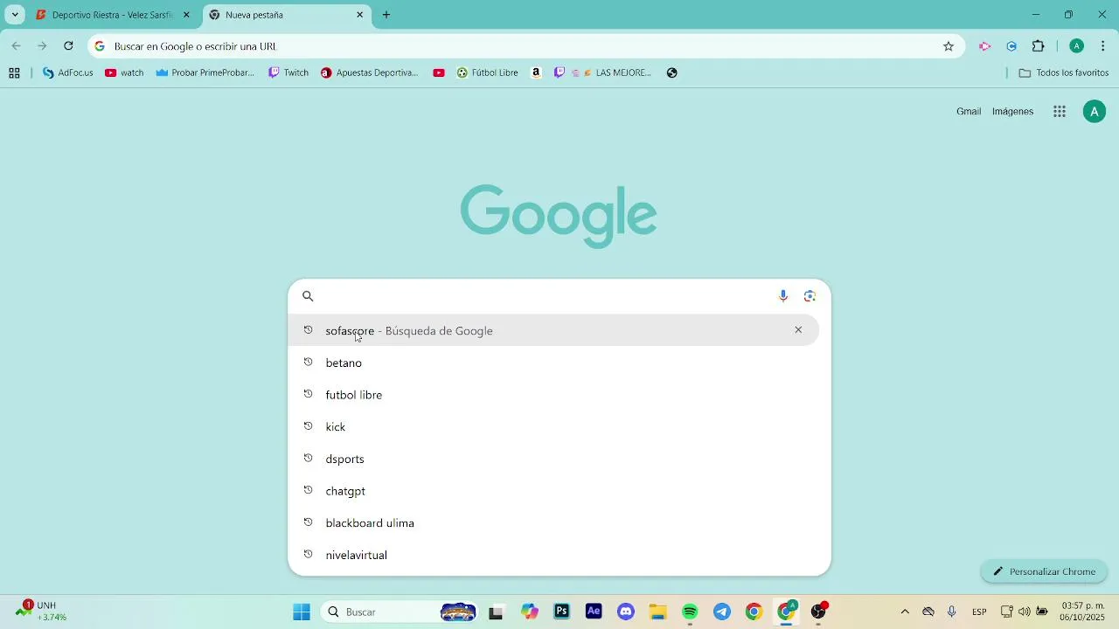Open File Explorer from the taskbar
The width and height of the screenshot is (1119, 629).
click(657, 612)
